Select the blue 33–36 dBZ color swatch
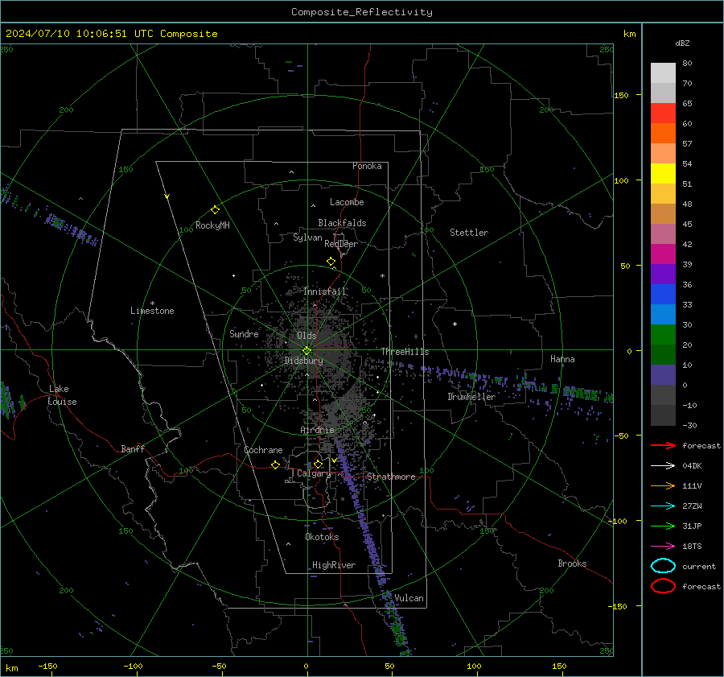This screenshot has height=677, width=724. (x=663, y=295)
